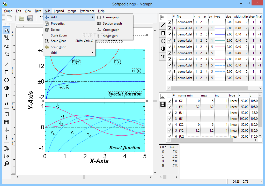The image size is (265, 186).
Task: Click the Open folder toolbar icon
Action: 21,18
